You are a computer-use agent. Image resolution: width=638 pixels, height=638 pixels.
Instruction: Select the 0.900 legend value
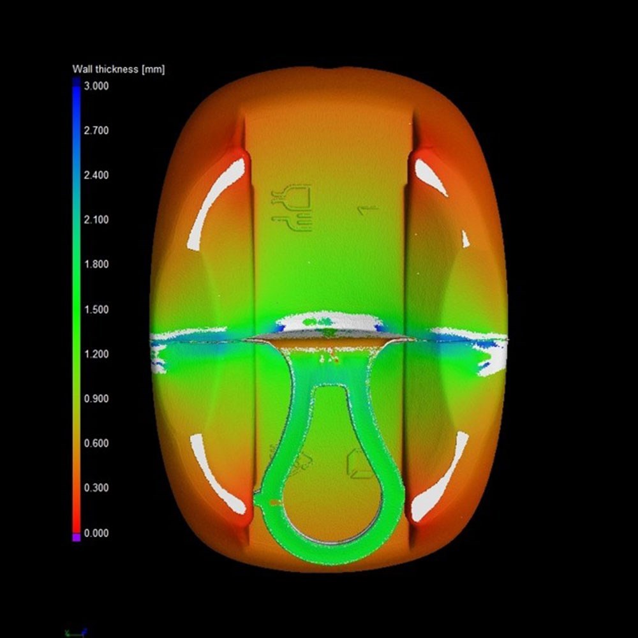[96, 399]
